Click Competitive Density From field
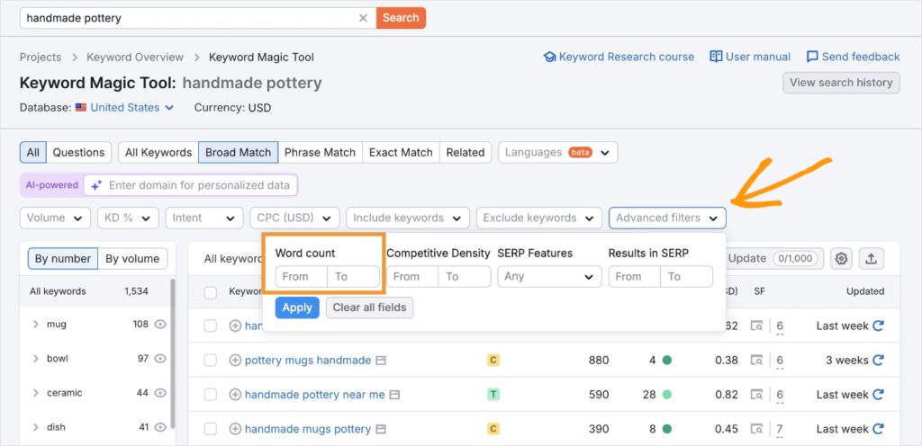 412,276
